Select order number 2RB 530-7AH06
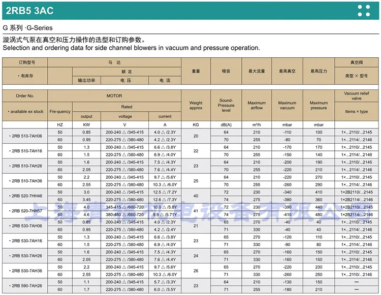This screenshot has height=295, width=381. (x=25, y=226)
